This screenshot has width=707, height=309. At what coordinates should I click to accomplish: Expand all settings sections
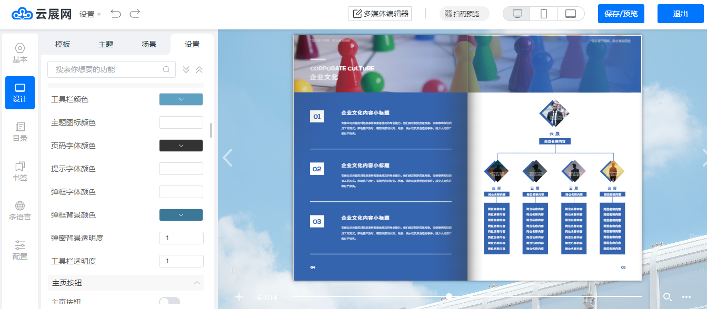click(x=186, y=69)
